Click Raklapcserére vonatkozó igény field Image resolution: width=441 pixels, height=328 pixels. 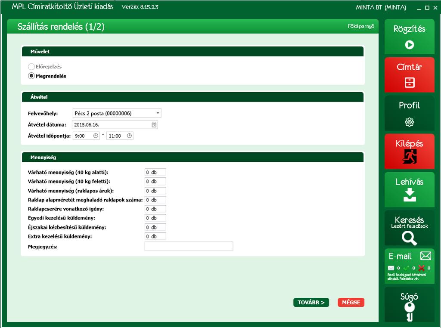pos(155,209)
